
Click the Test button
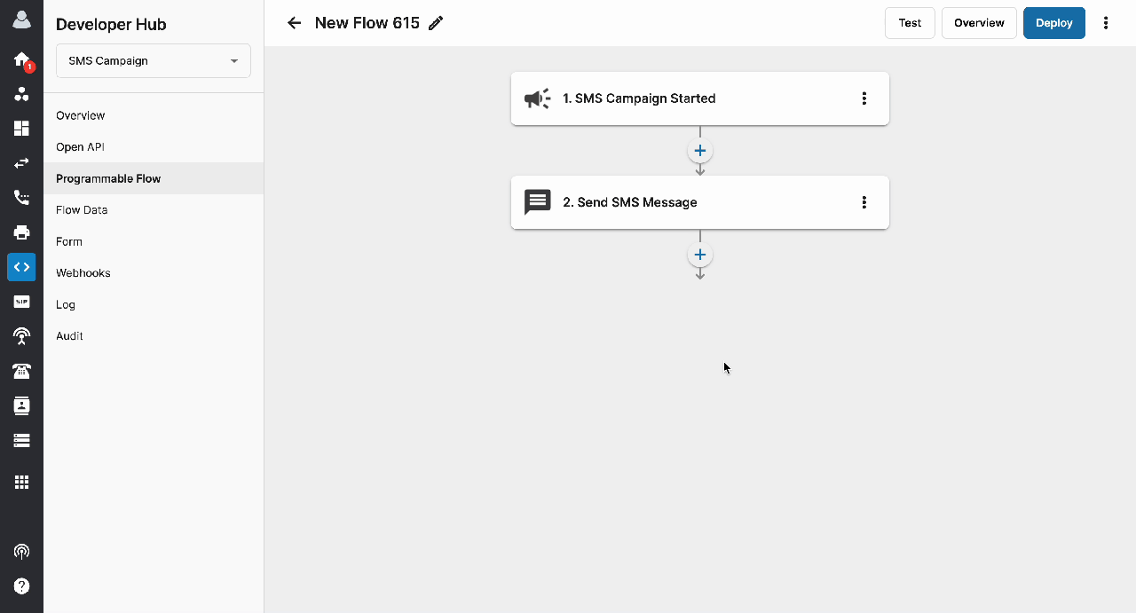click(910, 23)
